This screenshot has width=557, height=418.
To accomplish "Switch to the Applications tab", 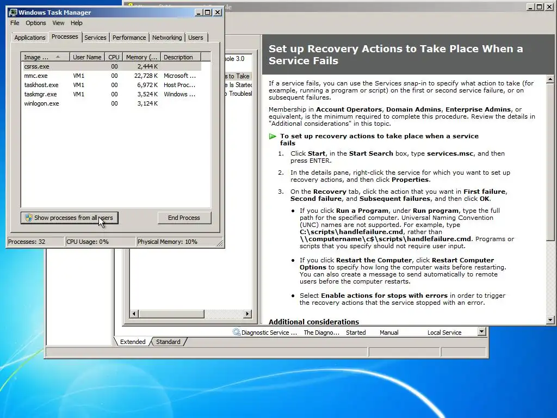I will (x=30, y=38).
